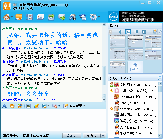Open the group member card icon
Viewport: 163px width, 139px height.
coord(41,17)
